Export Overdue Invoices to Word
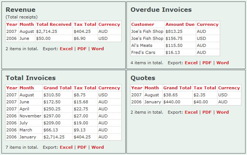247x155 pixels. click(x=223, y=63)
